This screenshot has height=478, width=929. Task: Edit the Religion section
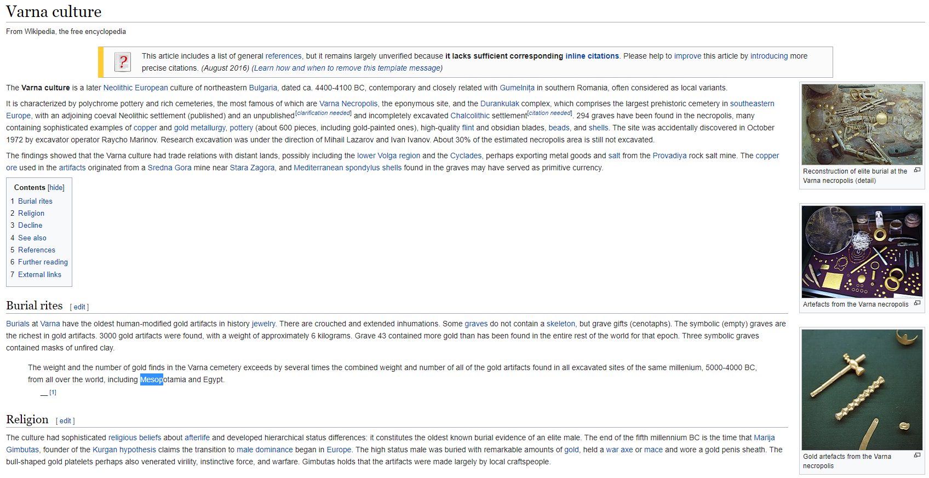coord(65,421)
